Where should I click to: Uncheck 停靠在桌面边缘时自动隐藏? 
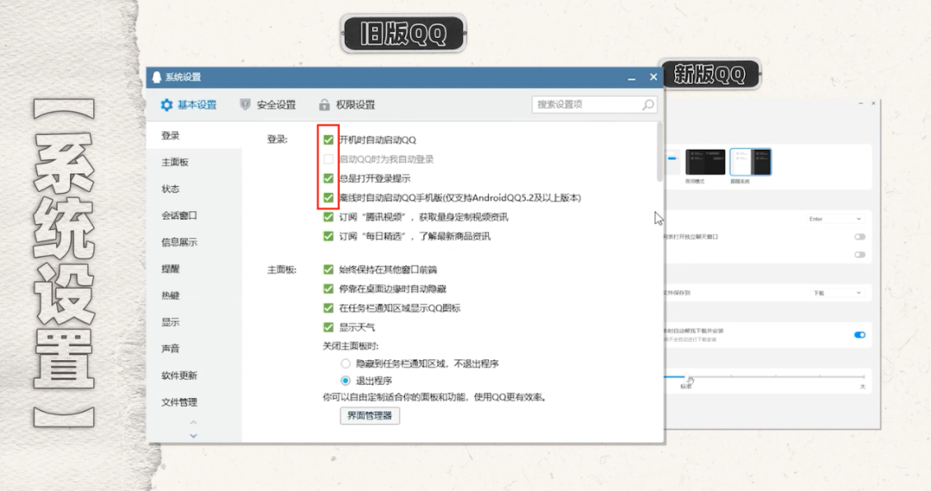pyautogui.click(x=328, y=289)
